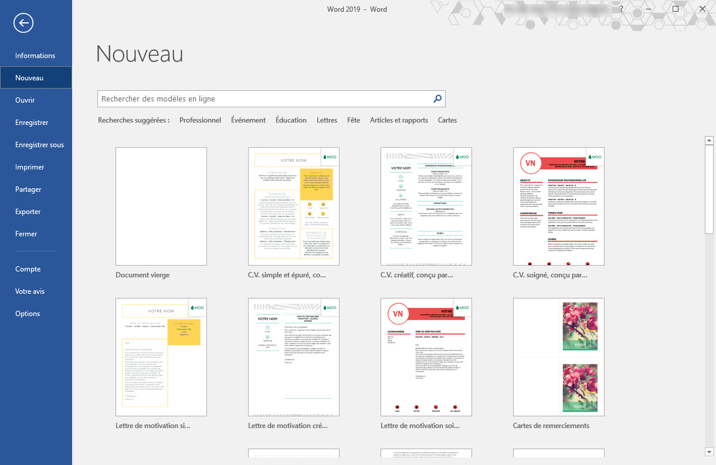This screenshot has width=716, height=465.
Task: Click the Articles et rapports suggestion
Action: (x=399, y=120)
